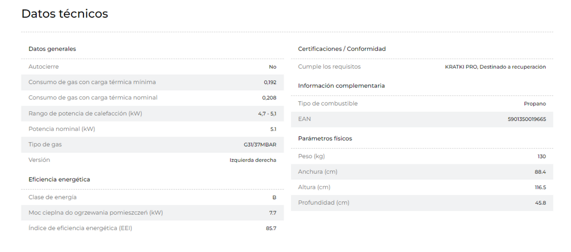Screen dimensions: 571x252
Task: Select the Propano fuel type value
Action: point(535,104)
